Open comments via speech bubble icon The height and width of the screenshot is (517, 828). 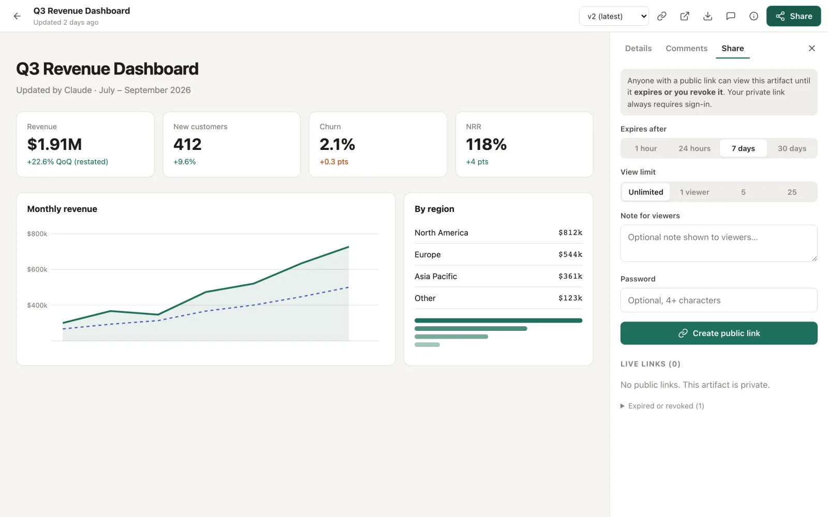(731, 16)
